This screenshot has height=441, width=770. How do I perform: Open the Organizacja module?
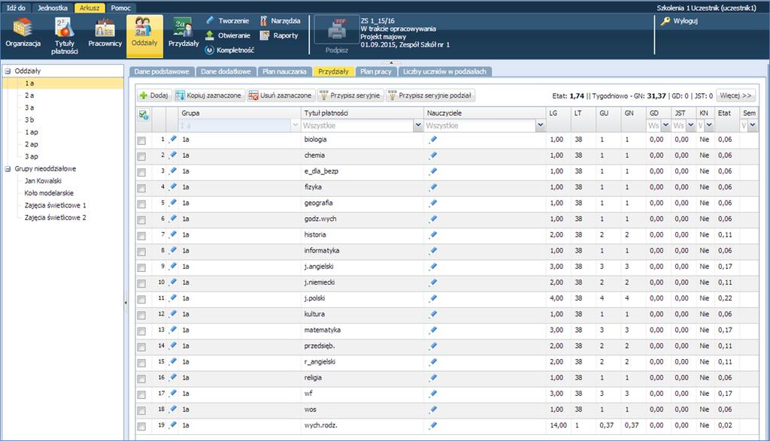23,33
